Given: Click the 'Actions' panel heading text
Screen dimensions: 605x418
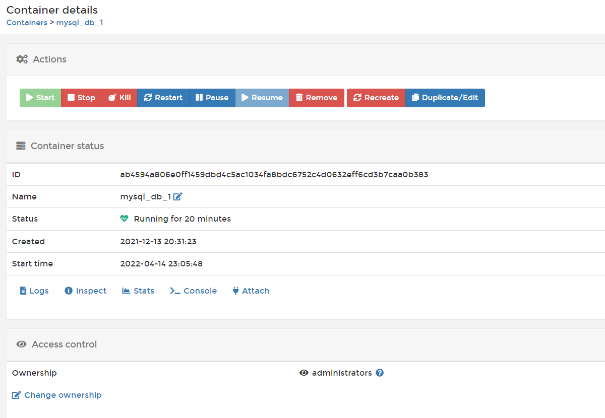Looking at the screenshot, I should [50, 59].
